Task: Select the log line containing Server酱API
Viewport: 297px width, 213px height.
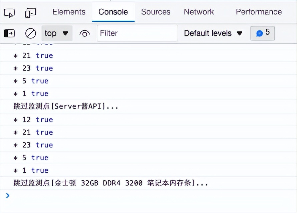Action: coord(148,106)
